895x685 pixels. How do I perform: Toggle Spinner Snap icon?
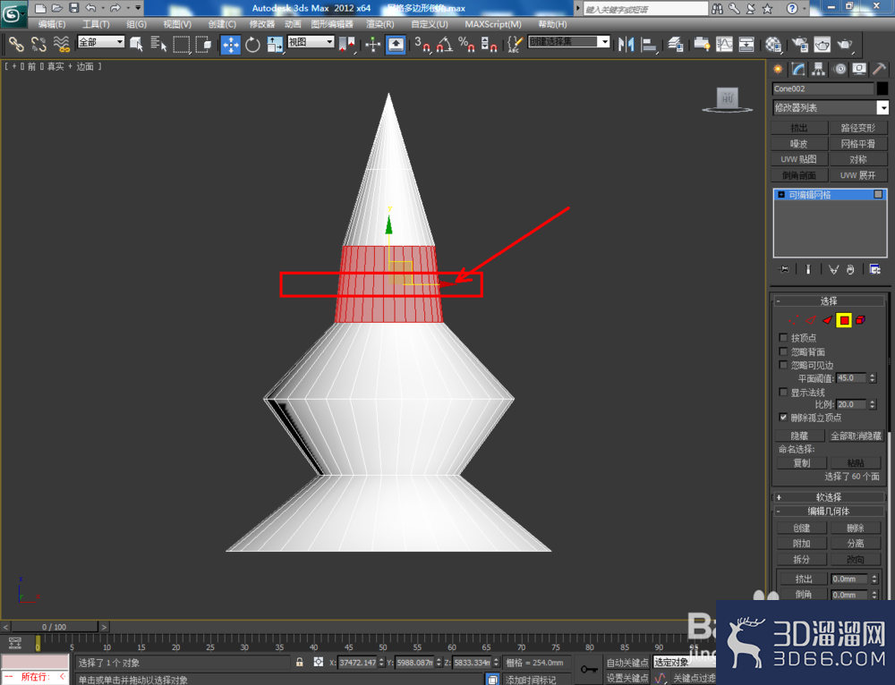tap(489, 45)
